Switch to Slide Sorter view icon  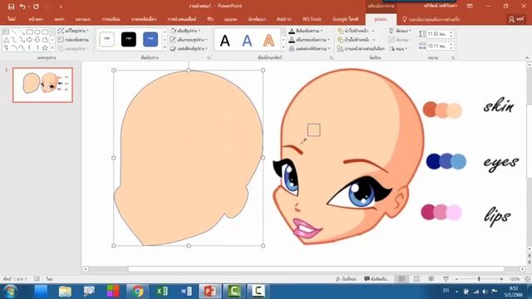(416, 279)
